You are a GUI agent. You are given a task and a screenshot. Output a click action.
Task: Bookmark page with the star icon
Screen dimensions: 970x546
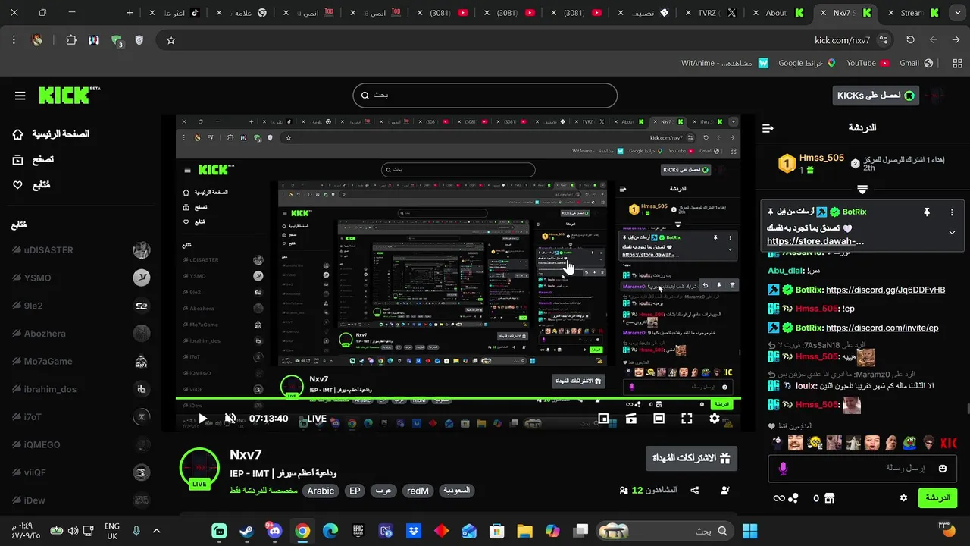[171, 40]
